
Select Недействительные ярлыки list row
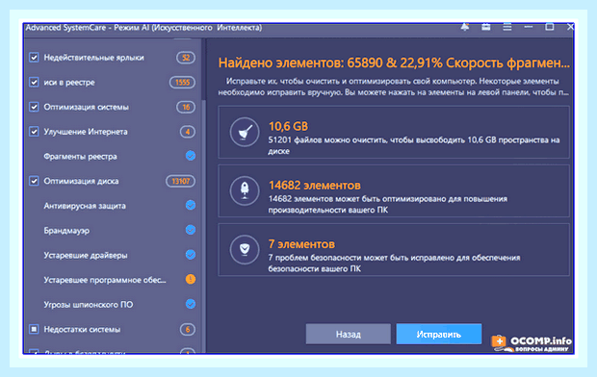tap(113, 58)
